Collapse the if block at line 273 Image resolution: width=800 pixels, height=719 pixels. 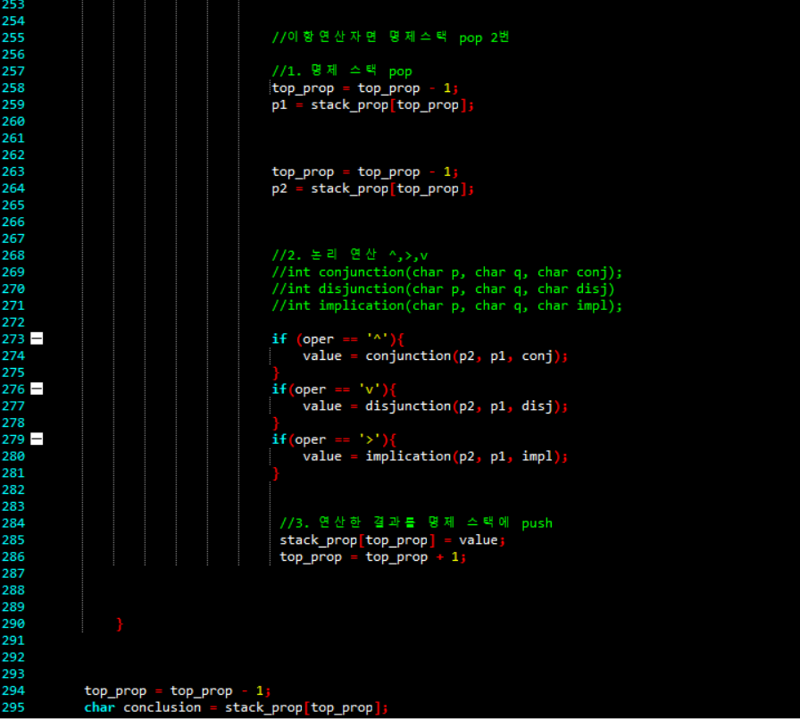(x=37, y=339)
